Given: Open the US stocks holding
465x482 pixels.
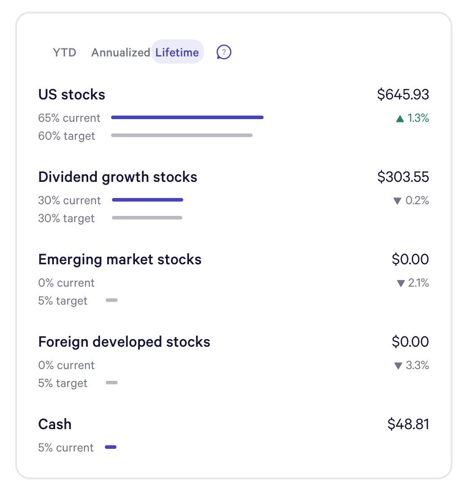Looking at the screenshot, I should point(72,95).
